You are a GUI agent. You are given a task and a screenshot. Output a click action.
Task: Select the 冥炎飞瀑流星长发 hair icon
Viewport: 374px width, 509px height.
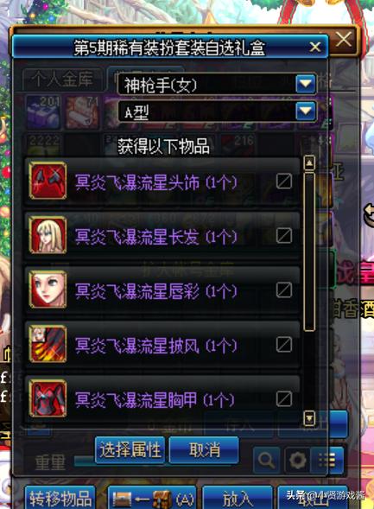tap(48, 235)
